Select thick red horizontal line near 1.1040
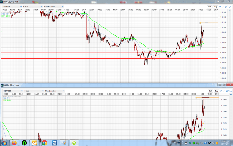This screenshot has height=146, width=233. click(x=110, y=58)
